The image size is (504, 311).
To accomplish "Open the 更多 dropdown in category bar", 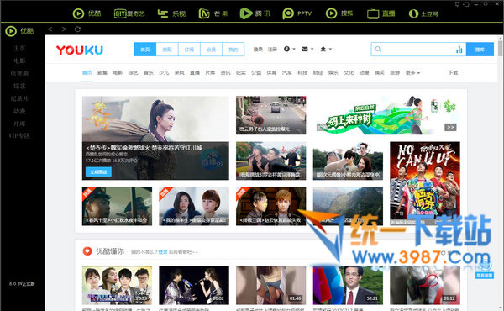I will [412, 72].
